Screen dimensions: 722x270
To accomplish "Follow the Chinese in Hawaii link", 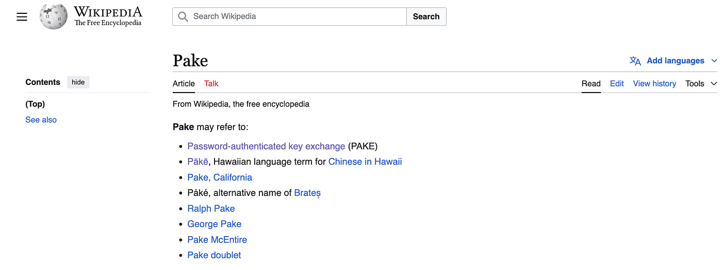I will pos(365,161).
